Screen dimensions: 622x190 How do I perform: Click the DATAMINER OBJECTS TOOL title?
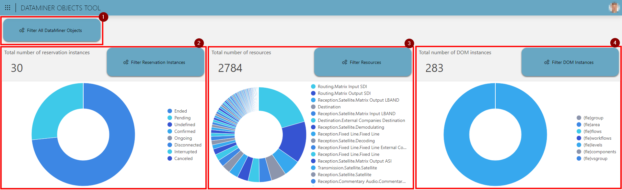click(x=61, y=8)
